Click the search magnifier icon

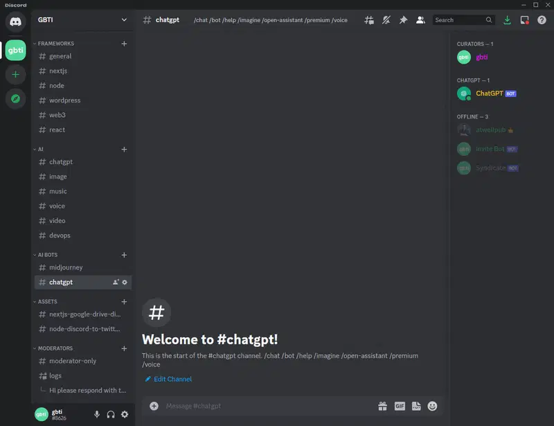(489, 20)
